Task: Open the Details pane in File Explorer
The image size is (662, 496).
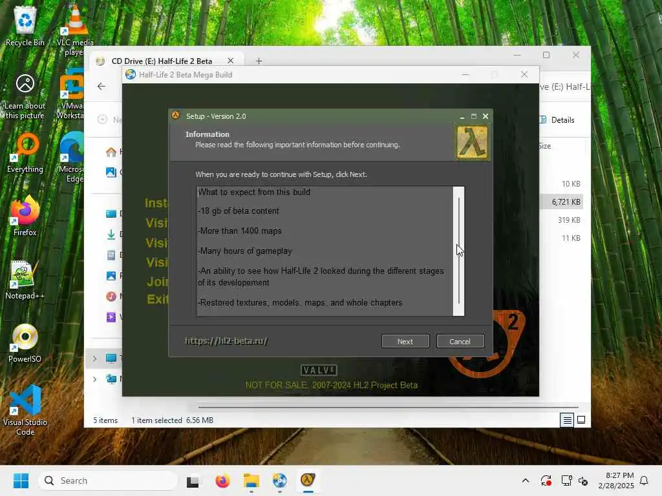Action: pos(557,119)
